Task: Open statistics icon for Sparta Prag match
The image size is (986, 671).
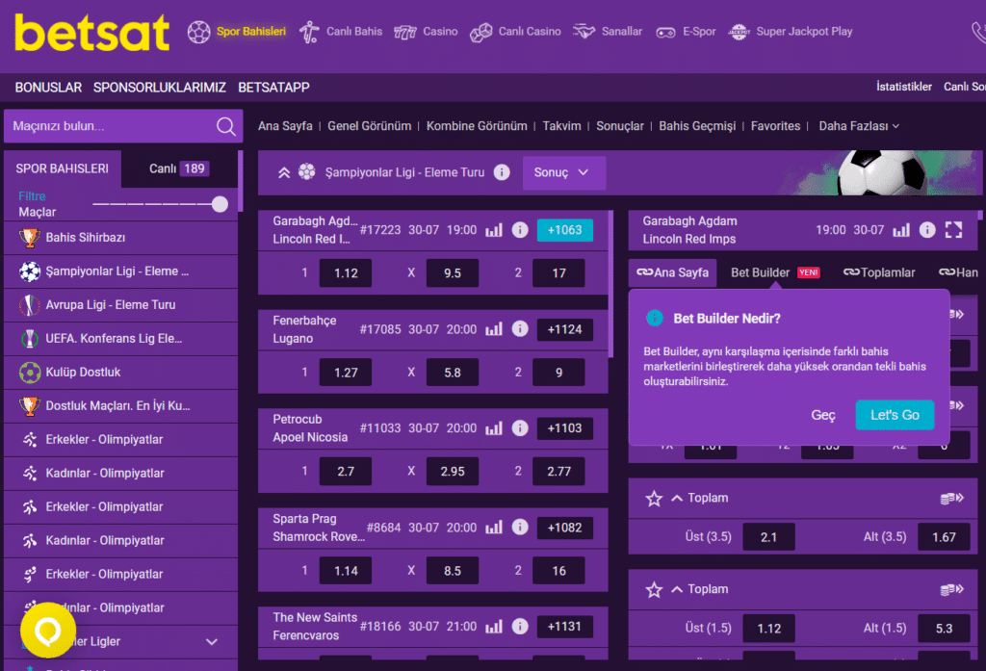Action: tap(494, 527)
